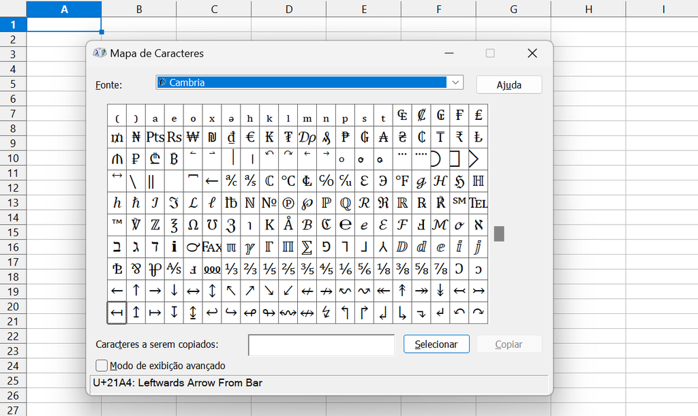698x416 pixels.
Task: Close the Mapa de Caracteres window
Action: (532, 53)
